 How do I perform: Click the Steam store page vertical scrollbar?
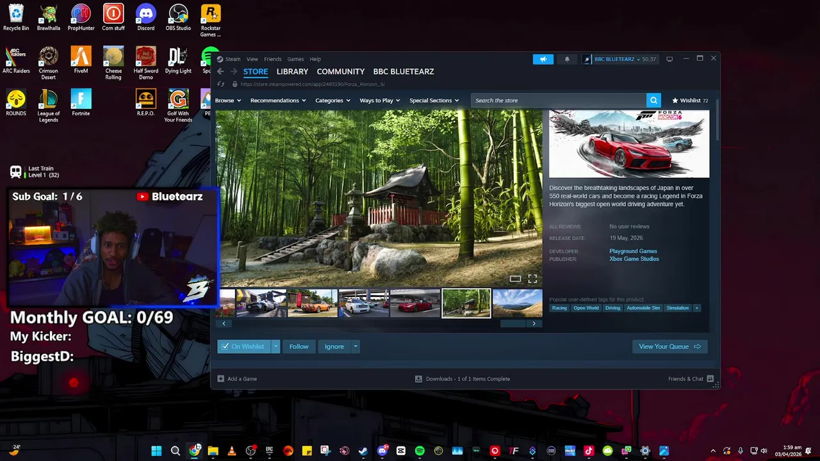[717, 120]
